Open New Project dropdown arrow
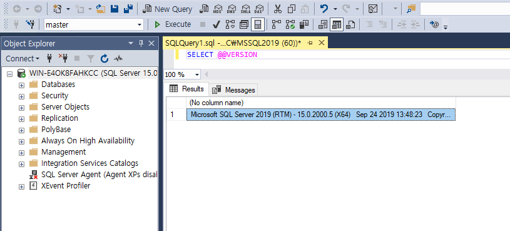Image resolution: width=510 pixels, height=231 pixels. pos(68,9)
